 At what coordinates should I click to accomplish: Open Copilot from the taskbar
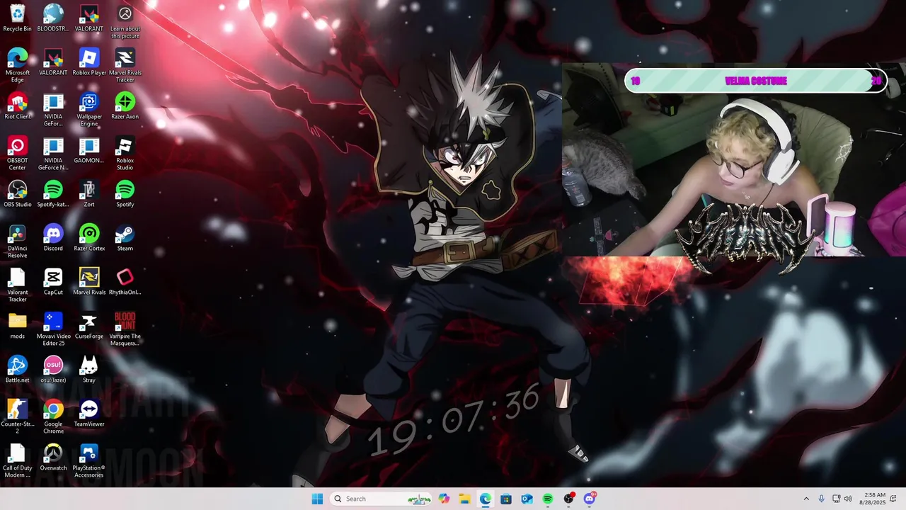[x=444, y=499]
